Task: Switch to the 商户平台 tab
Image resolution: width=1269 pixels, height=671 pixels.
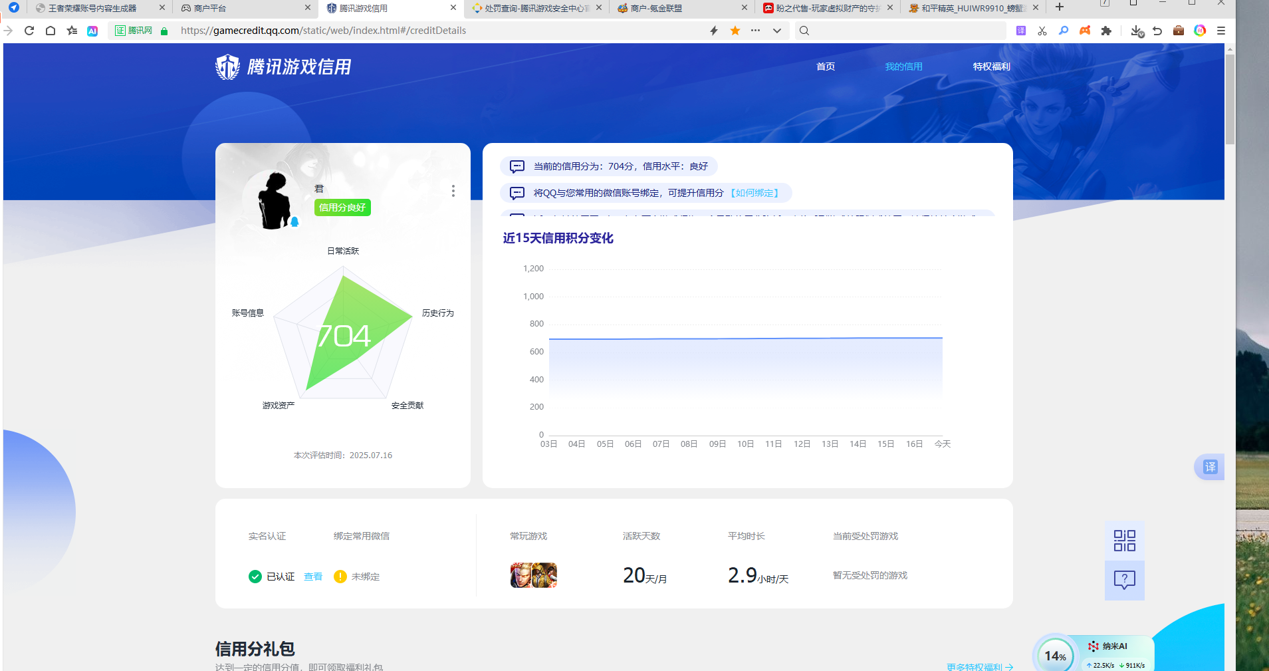Action: click(245, 8)
